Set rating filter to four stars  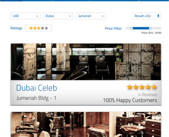[42, 28]
